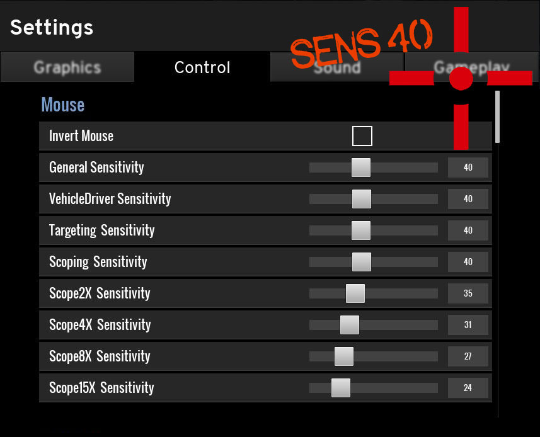Open the Control tab

pos(202,67)
